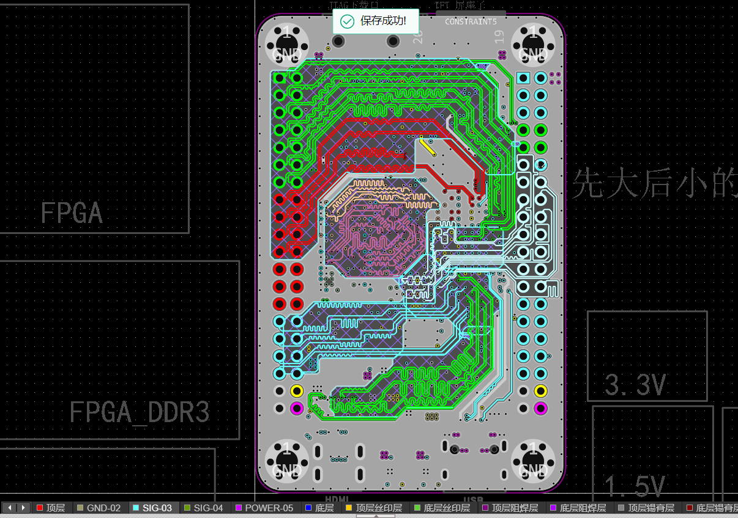Select the magenta pad on right header
The image size is (738, 518).
[x=540, y=408]
